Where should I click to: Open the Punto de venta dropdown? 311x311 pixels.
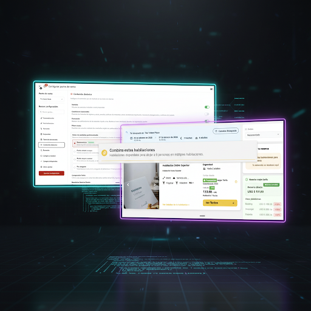[51, 99]
